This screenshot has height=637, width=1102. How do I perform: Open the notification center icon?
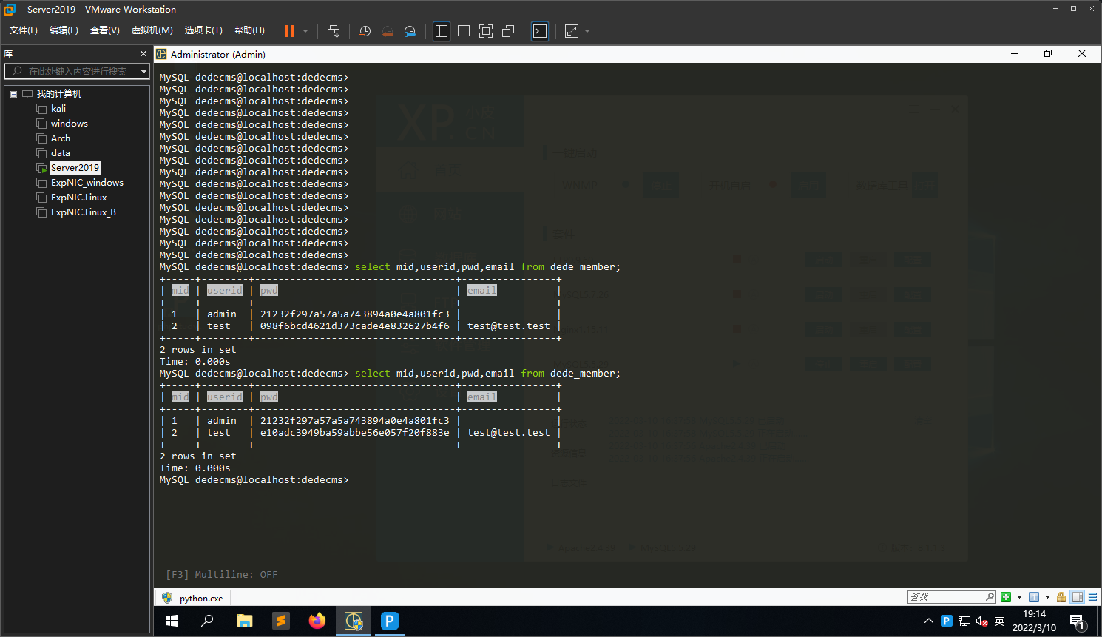coord(1078,621)
